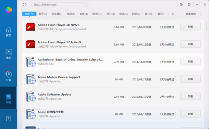Click the 98 MB size value
Image resolution: width=209 pixels, height=129 pixels.
(119, 114)
